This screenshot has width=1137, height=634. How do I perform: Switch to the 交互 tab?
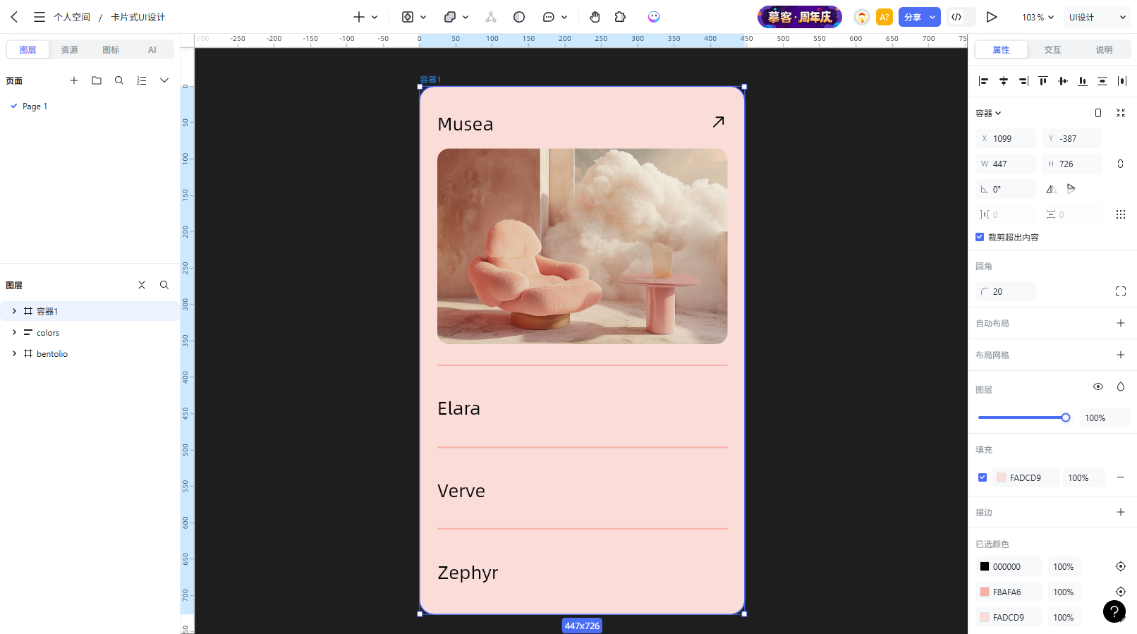pos(1052,49)
